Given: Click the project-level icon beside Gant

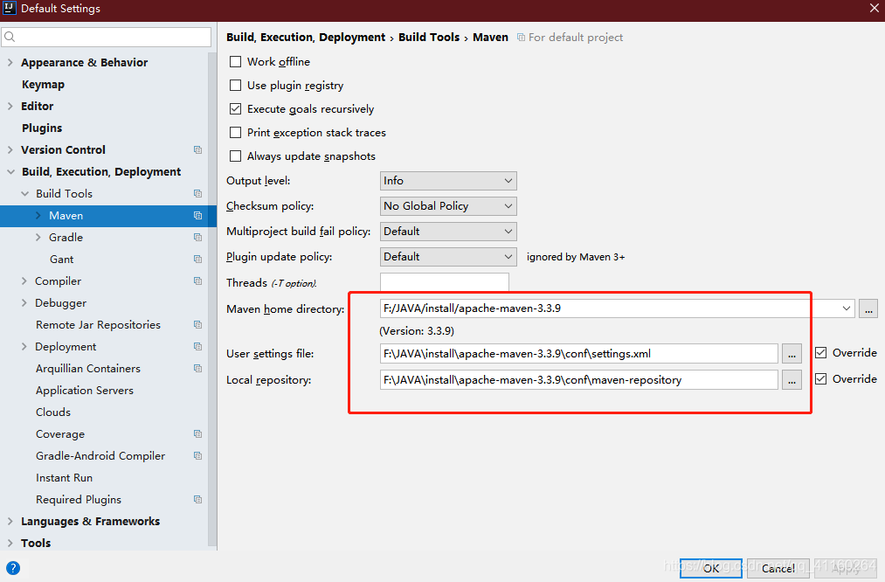Looking at the screenshot, I should point(197,260).
